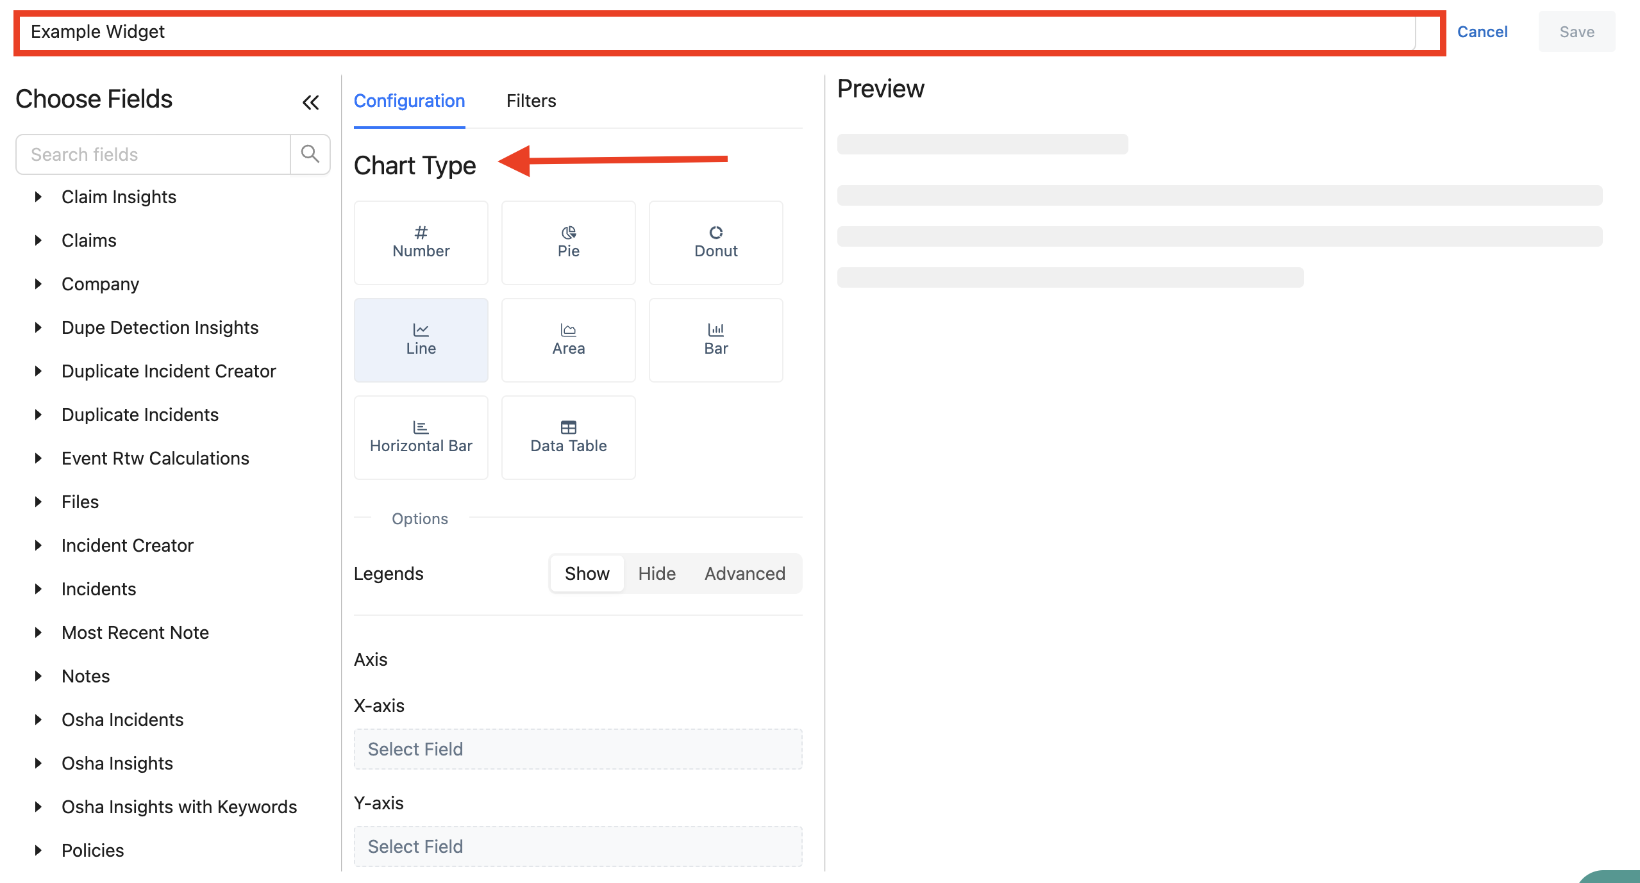Viewport: 1640px width, 883px height.
Task: Set Legends to Advanced
Action: click(744, 574)
